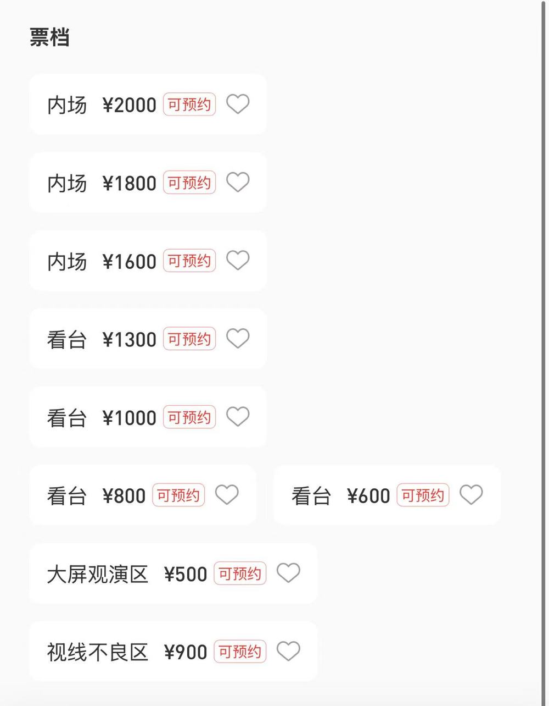Tap the heart beside 内场 ¥1800

click(x=238, y=182)
